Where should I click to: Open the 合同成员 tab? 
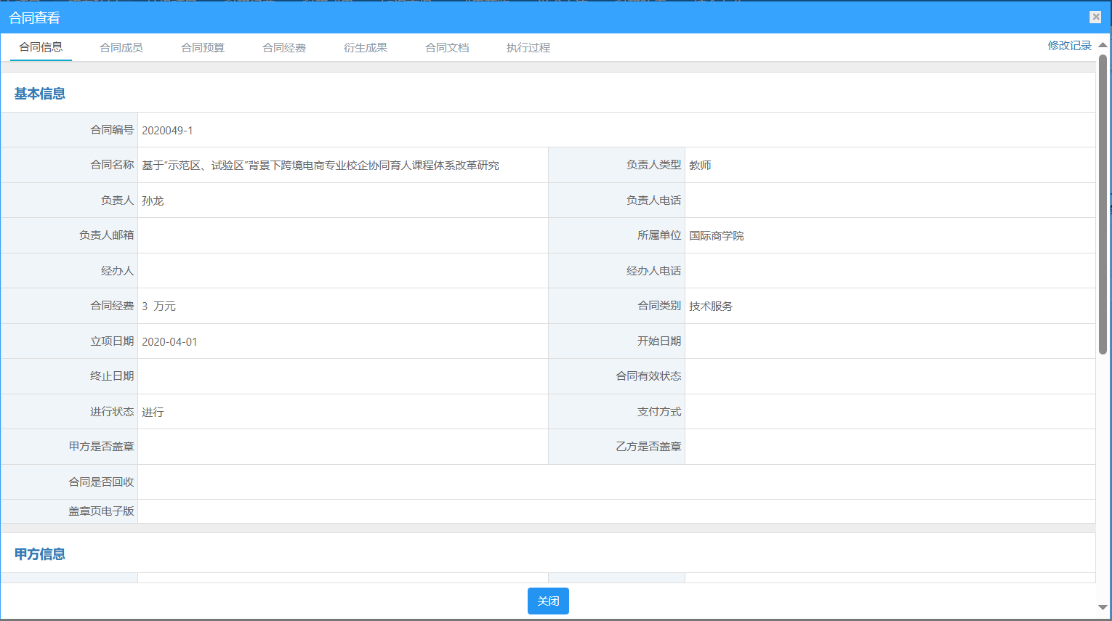pos(121,48)
